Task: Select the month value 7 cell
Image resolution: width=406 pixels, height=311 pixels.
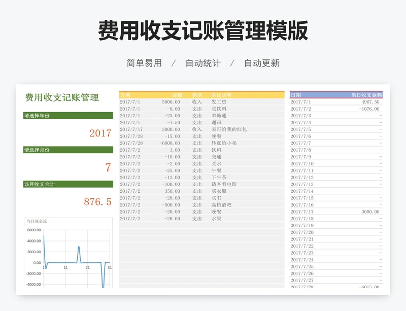Action: click(x=108, y=168)
